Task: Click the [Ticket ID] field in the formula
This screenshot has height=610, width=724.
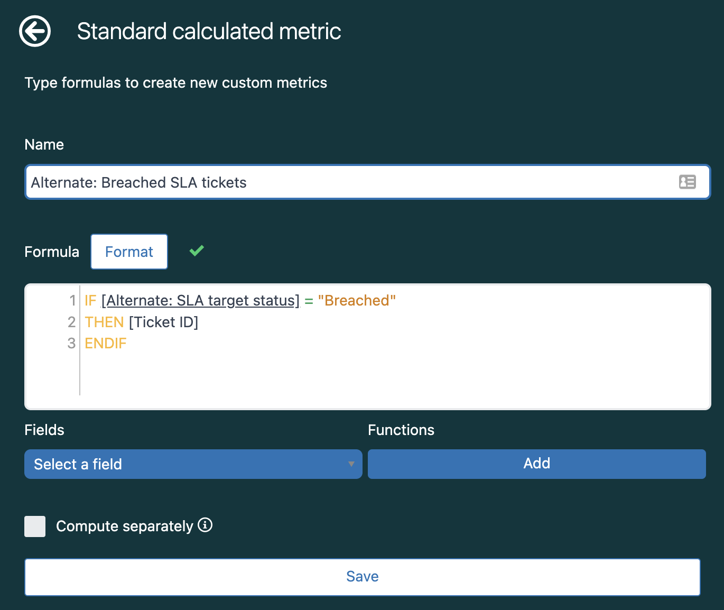Action: point(163,322)
